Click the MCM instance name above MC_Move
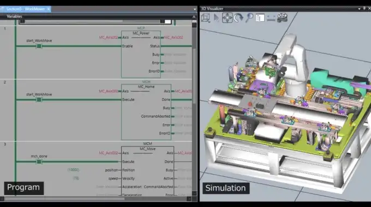 (x=148, y=144)
